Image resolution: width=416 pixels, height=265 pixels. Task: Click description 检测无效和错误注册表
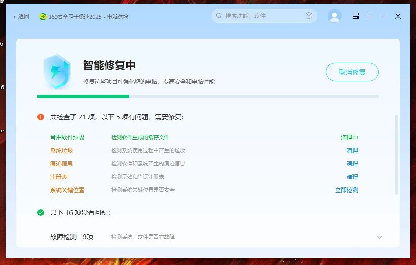138,176
